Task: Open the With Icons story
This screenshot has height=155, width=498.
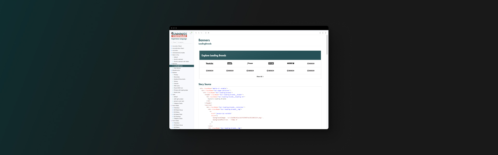Action: (177, 86)
